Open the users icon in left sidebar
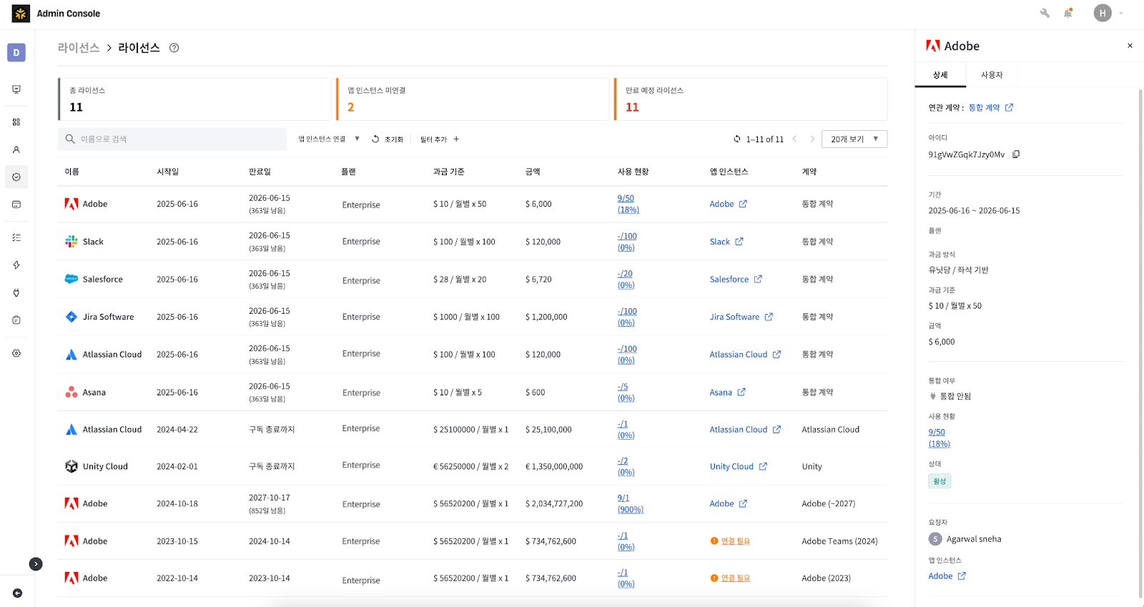The width and height of the screenshot is (1144, 607). pyautogui.click(x=16, y=150)
